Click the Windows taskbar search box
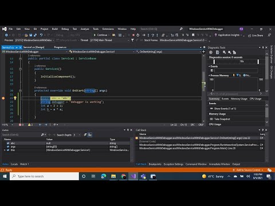The image size is (275, 206). point(44,176)
